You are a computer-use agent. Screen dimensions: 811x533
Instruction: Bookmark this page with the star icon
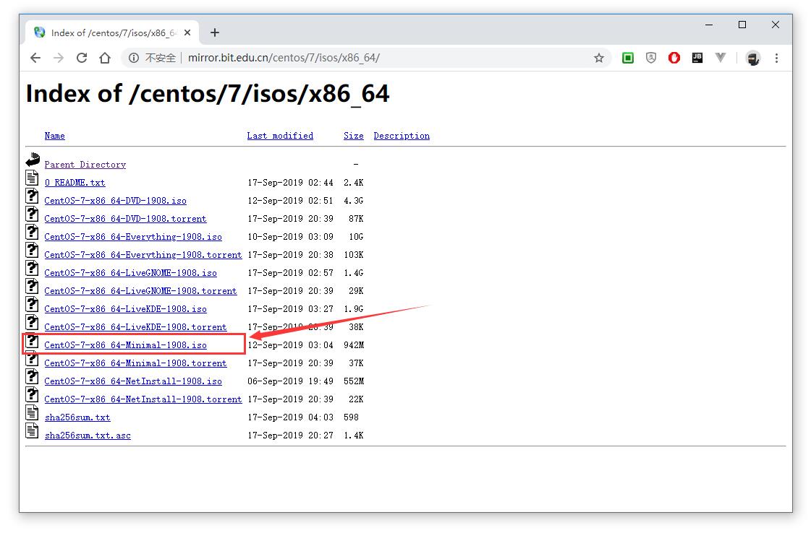click(x=599, y=58)
